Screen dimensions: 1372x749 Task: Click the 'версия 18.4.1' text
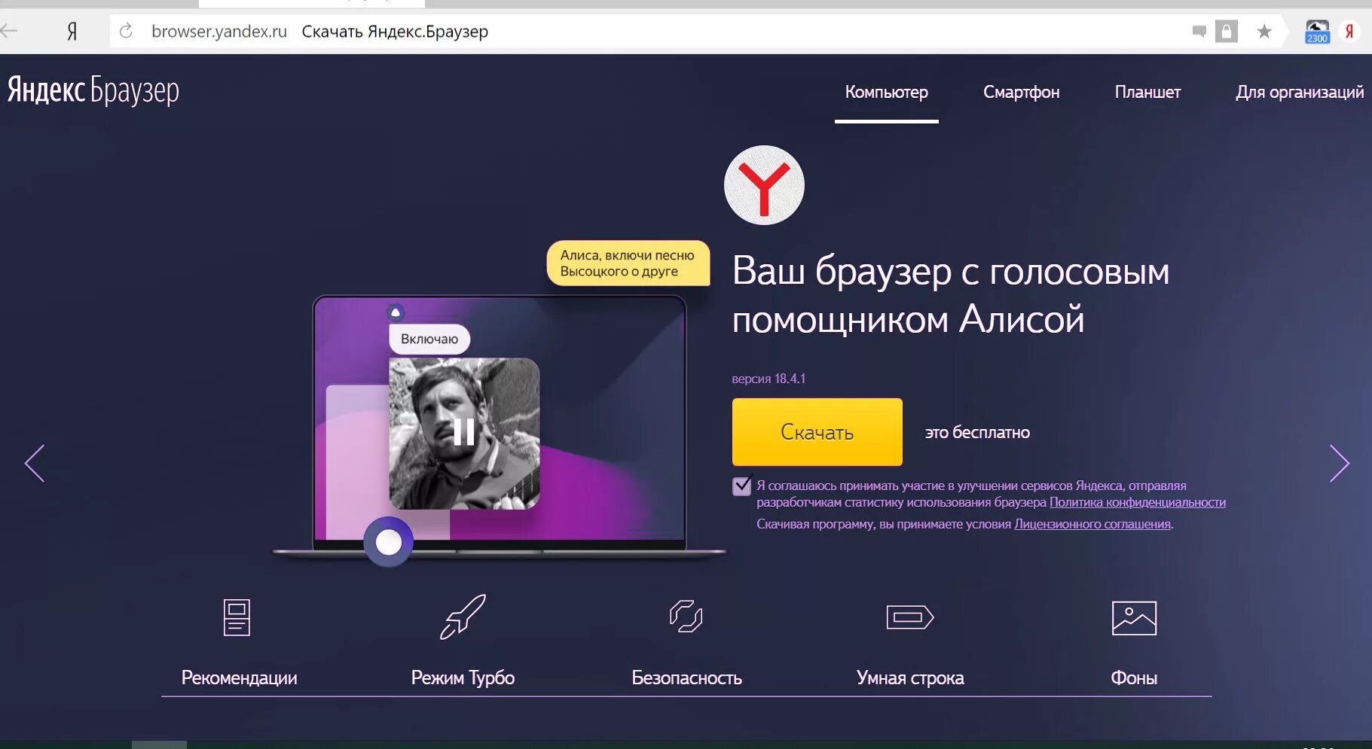click(x=769, y=379)
